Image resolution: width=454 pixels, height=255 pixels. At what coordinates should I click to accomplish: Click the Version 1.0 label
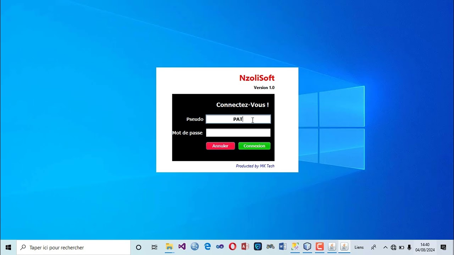[264, 87]
